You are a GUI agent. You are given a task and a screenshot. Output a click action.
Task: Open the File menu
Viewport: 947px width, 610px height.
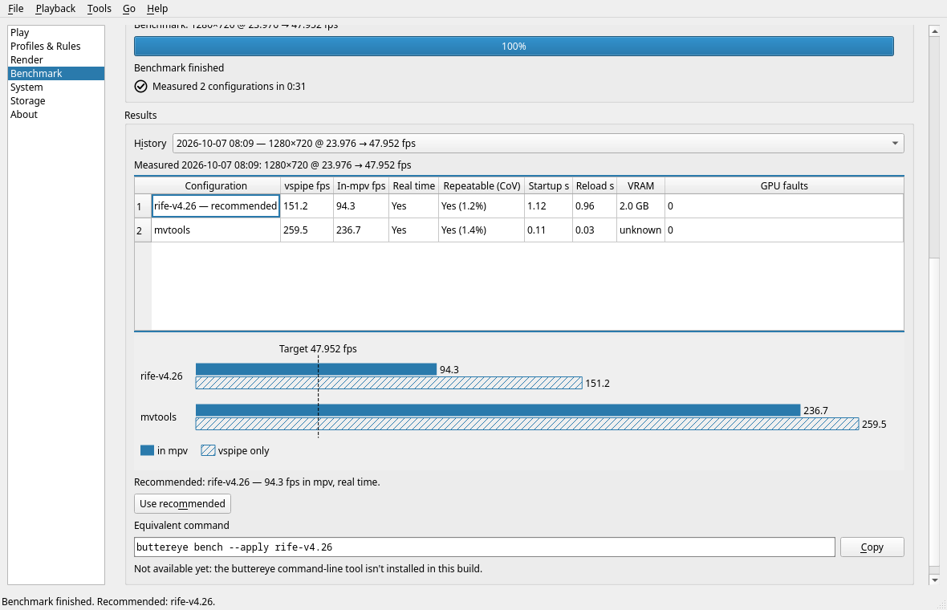[16, 9]
